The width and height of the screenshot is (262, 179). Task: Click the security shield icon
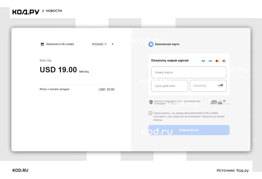point(151,102)
